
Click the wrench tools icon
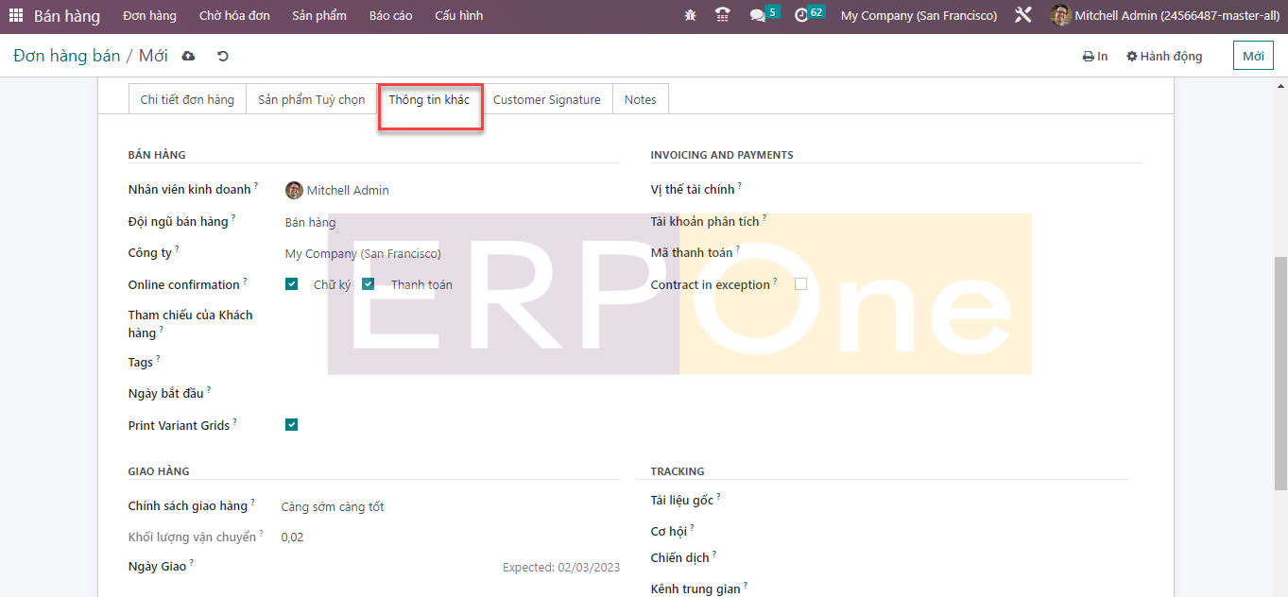pyautogui.click(x=1023, y=16)
